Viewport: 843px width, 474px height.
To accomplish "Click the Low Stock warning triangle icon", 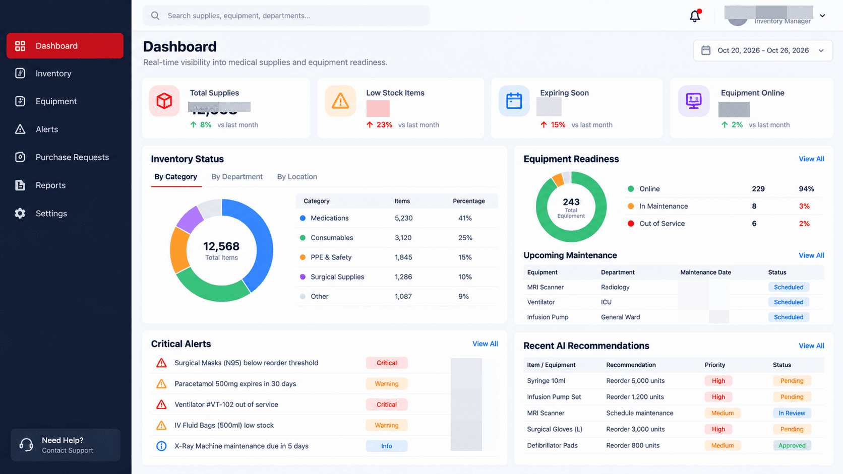I will pos(340,101).
